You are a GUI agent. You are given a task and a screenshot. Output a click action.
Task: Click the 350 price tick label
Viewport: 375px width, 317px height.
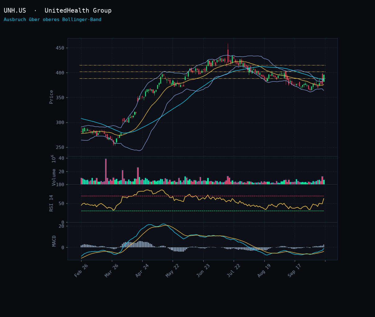[60, 98]
